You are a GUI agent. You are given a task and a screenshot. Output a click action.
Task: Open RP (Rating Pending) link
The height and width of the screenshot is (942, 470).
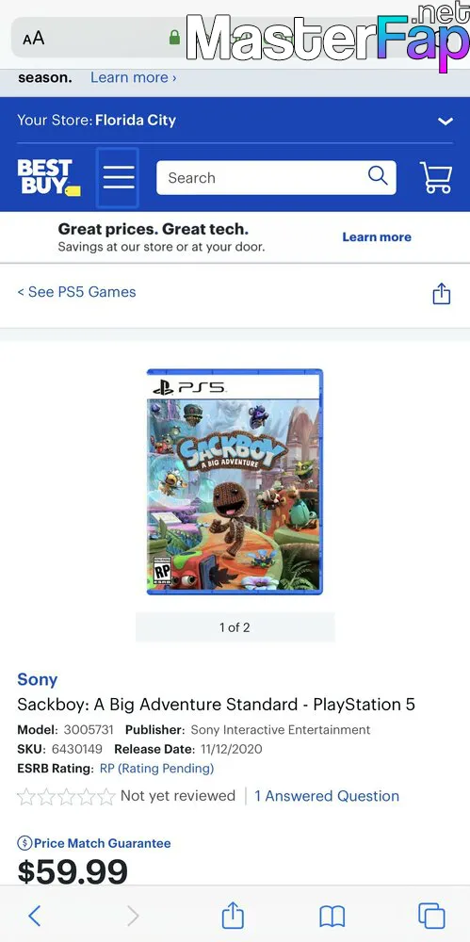coord(157,768)
